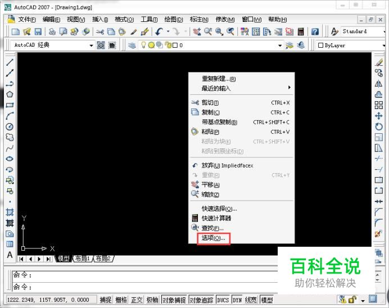
Task: Switch to the 布局2 tab
Action: [103, 259]
